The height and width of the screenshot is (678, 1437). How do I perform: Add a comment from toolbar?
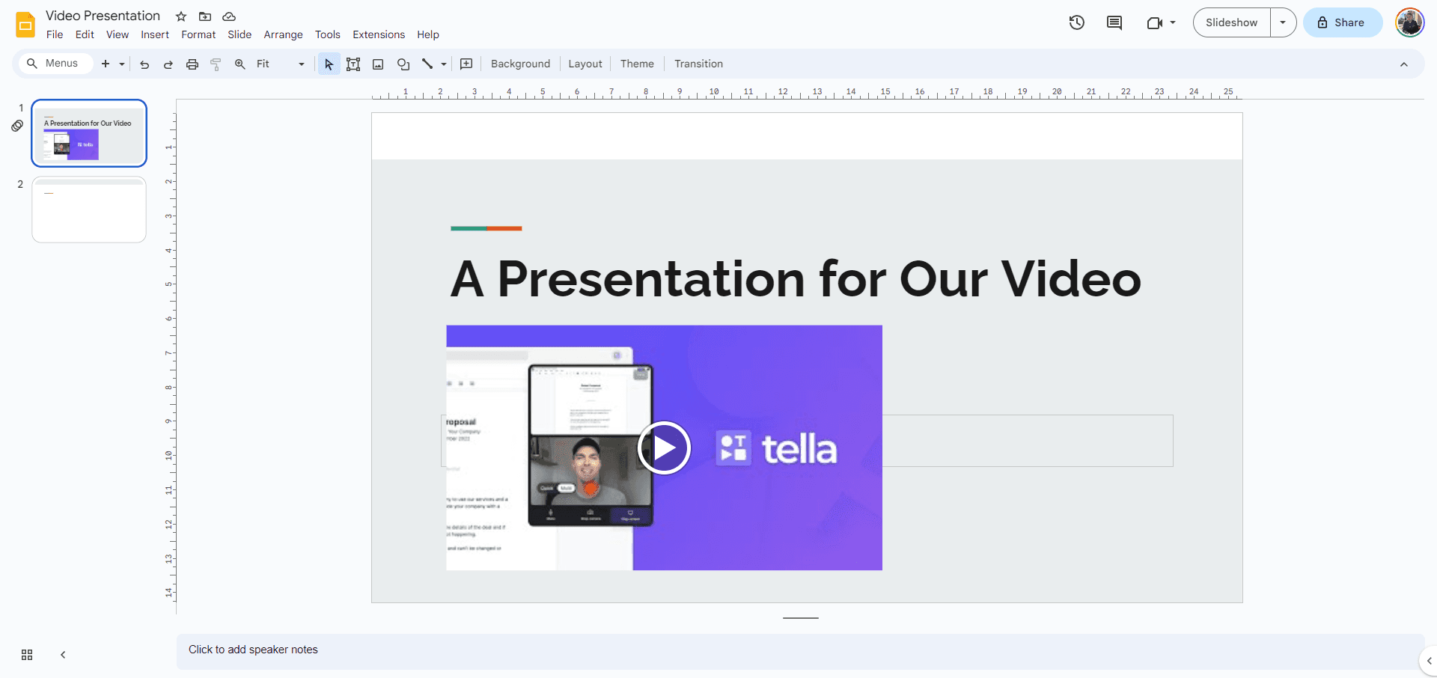click(x=466, y=64)
